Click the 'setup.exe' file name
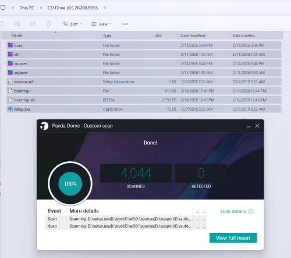 (x=22, y=109)
